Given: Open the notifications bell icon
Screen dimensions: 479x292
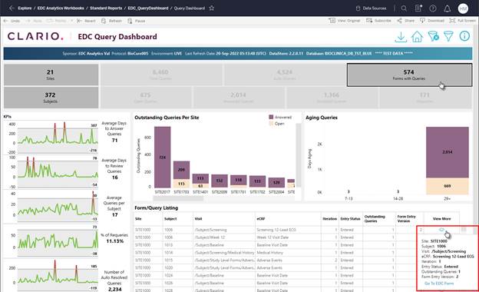Looking at the screenshot, I should [447, 8].
